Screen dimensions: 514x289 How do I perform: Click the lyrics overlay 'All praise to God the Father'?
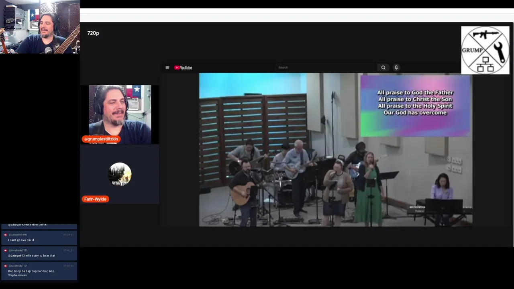415,103
